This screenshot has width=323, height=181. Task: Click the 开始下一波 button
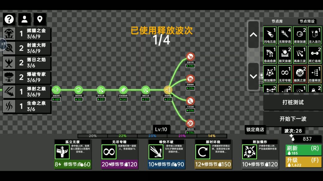pyautogui.click(x=293, y=119)
